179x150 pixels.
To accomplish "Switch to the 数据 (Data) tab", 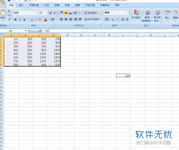I will point(57,5).
